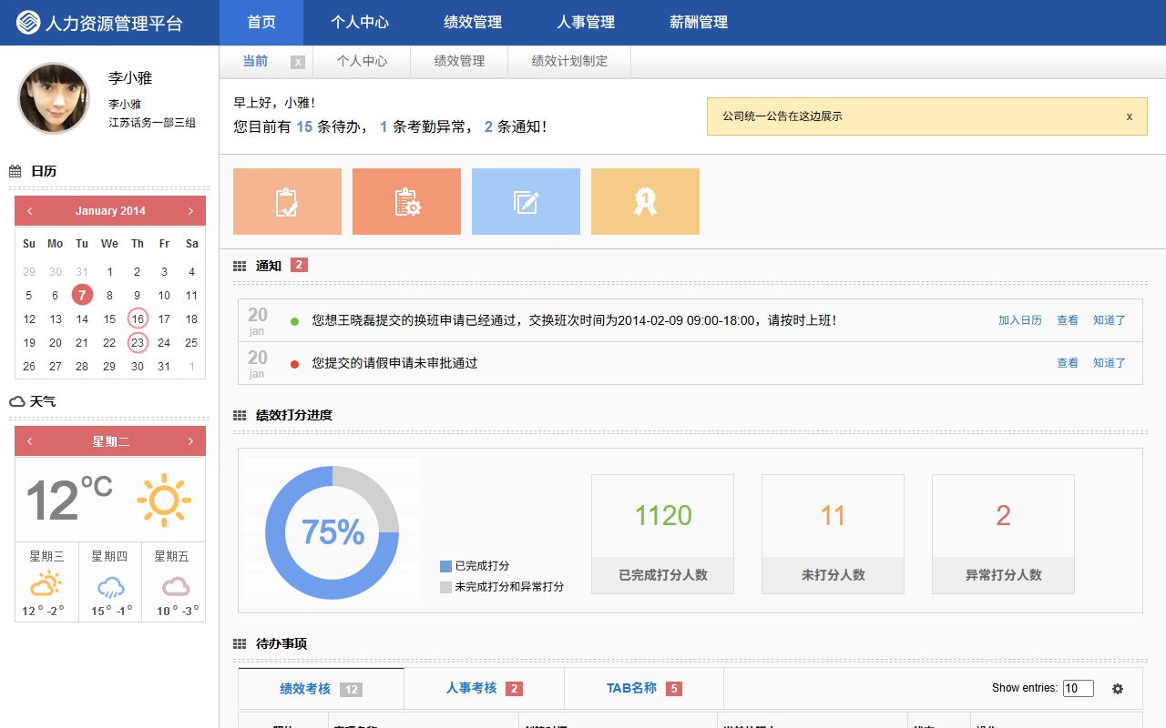
Task: Select the 人事考核 to-do tab
Action: pyautogui.click(x=484, y=689)
